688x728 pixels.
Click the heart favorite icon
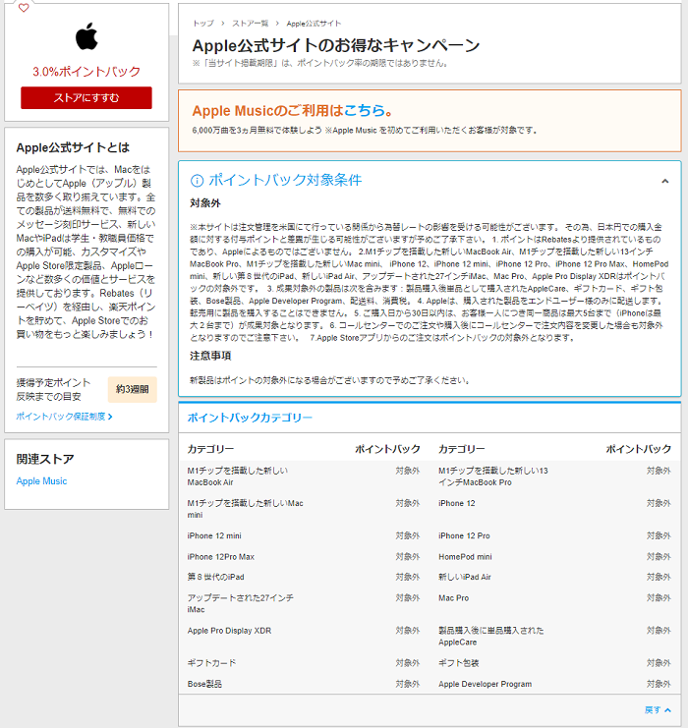coord(24,8)
